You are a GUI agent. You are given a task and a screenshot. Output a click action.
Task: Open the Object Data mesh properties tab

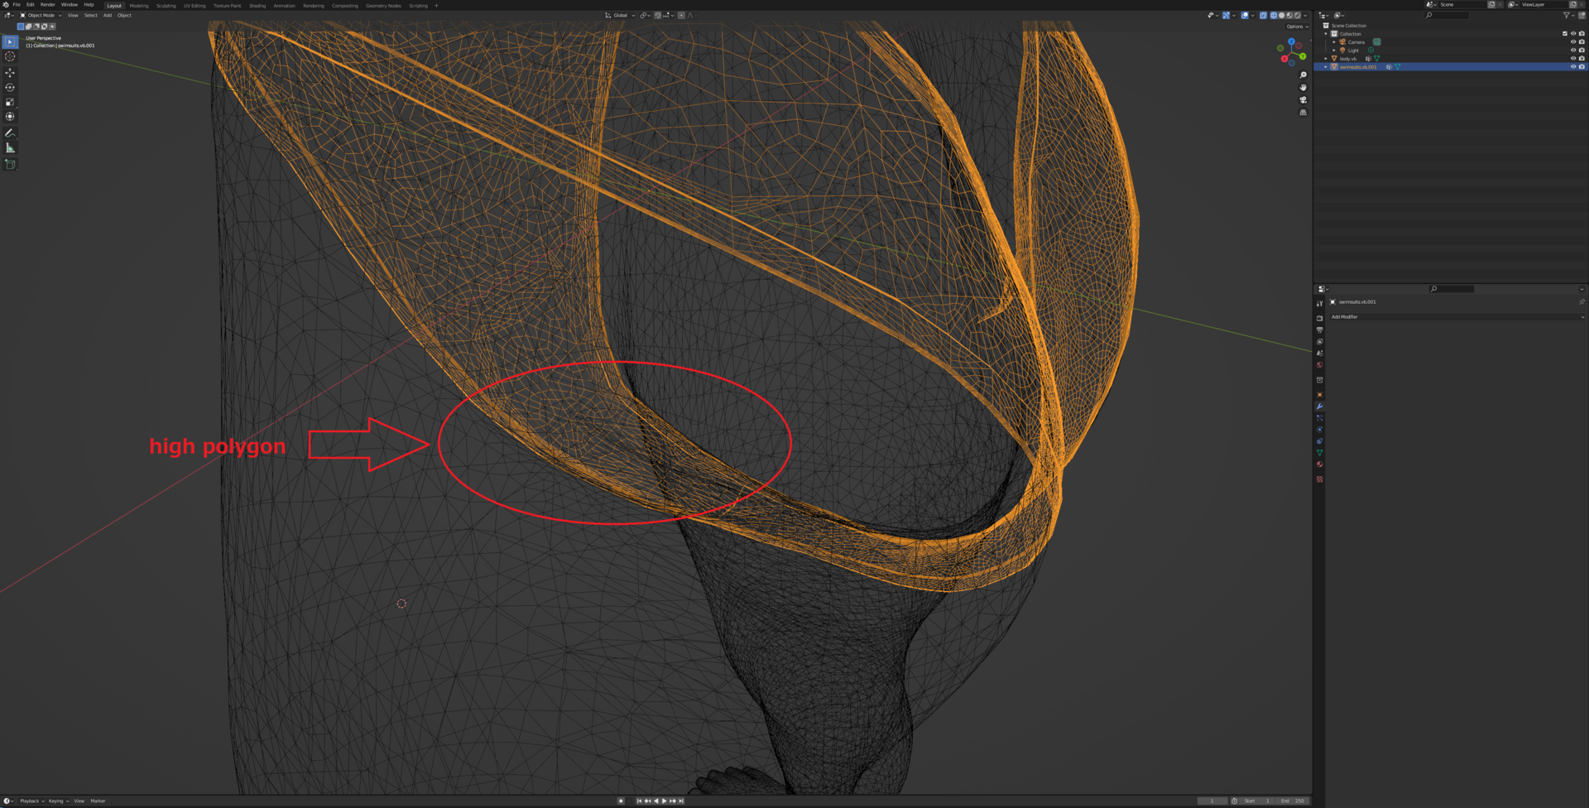[x=1320, y=453]
